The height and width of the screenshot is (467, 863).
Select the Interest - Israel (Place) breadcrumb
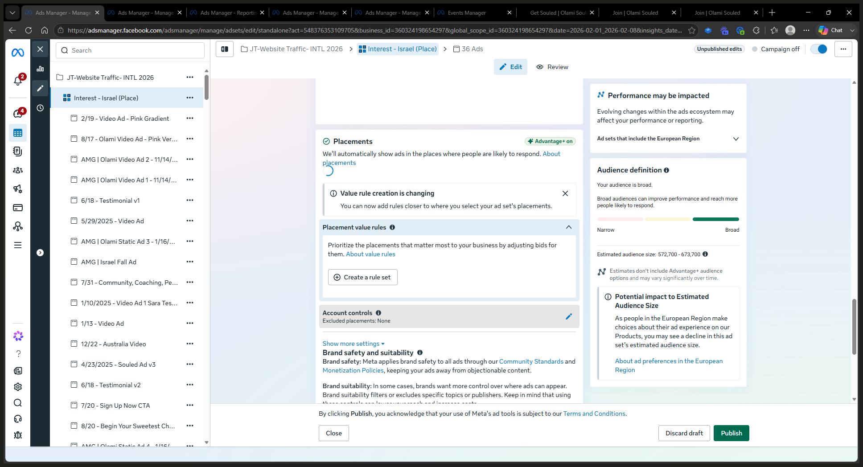click(x=398, y=49)
